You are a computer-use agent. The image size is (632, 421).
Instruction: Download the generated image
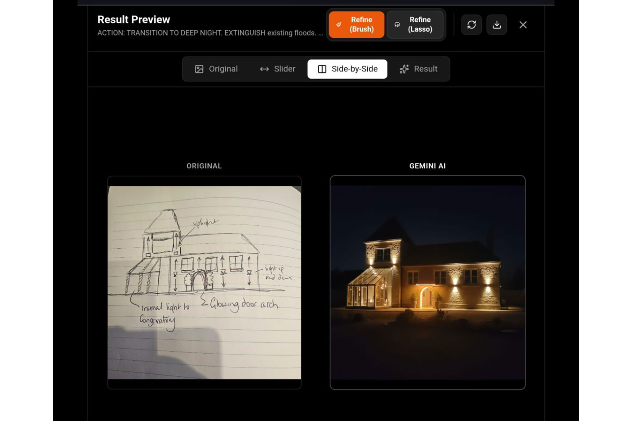point(497,25)
